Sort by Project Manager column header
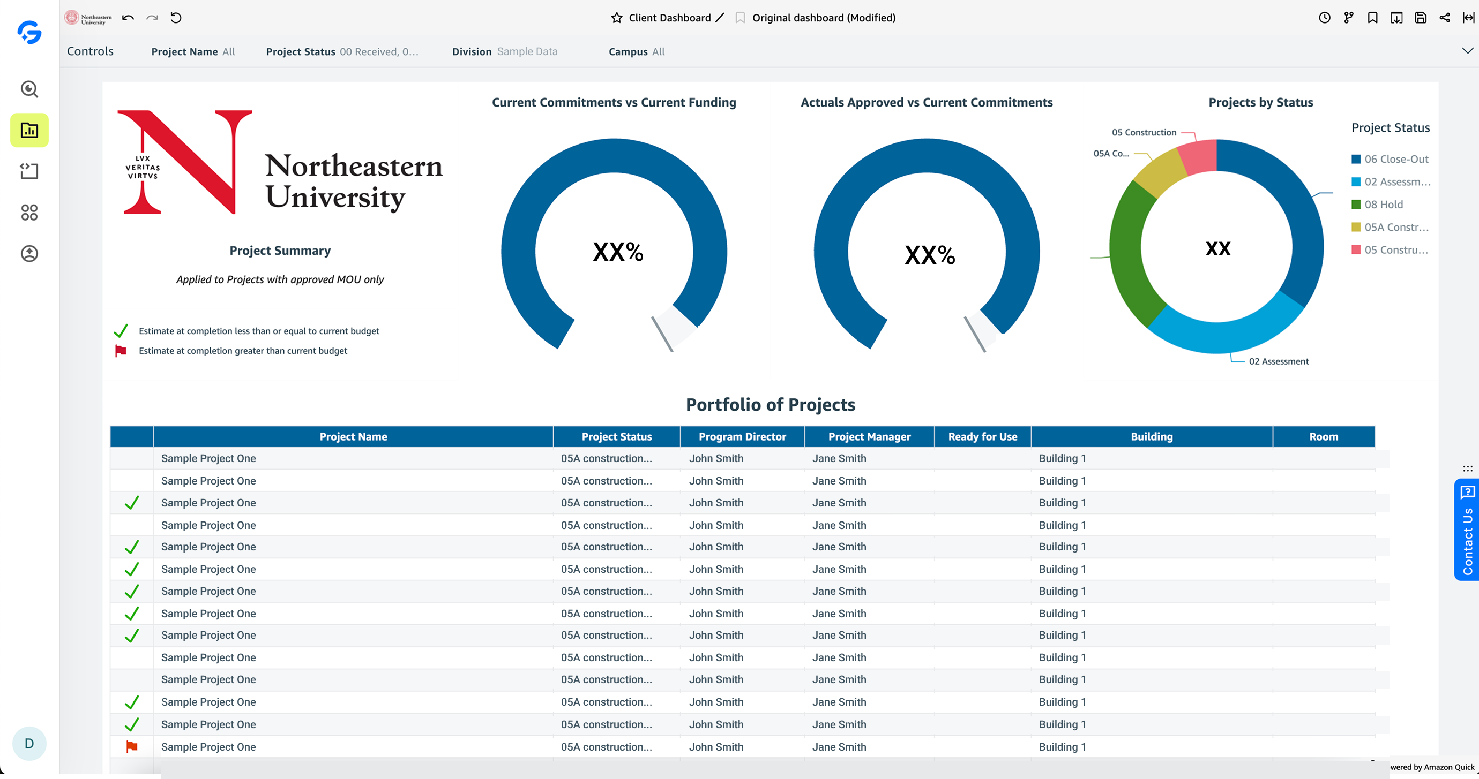Image resolution: width=1479 pixels, height=779 pixels. point(869,436)
